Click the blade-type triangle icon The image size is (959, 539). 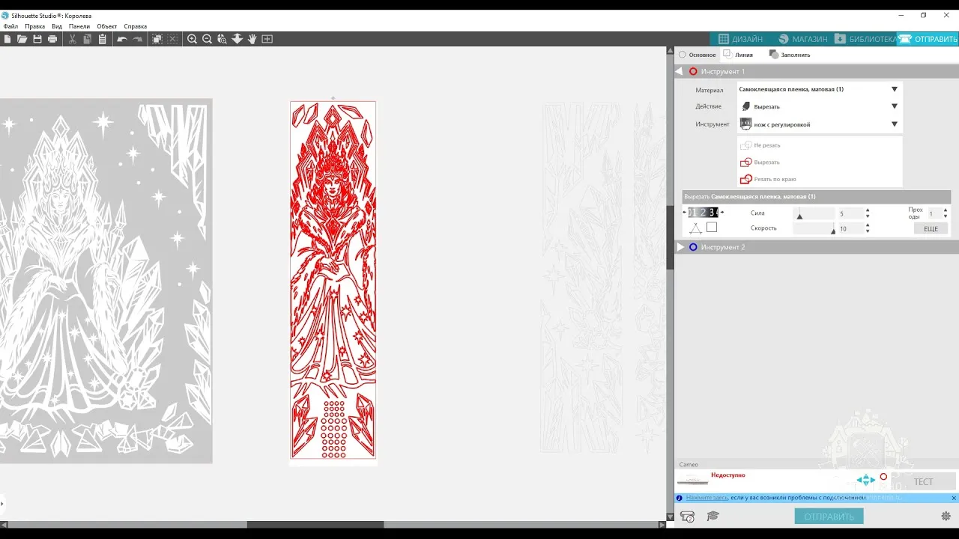click(x=695, y=228)
